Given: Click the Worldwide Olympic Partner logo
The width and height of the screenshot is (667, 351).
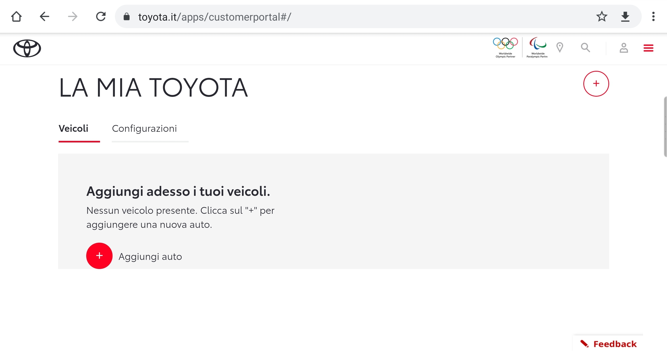Looking at the screenshot, I should point(505,47).
